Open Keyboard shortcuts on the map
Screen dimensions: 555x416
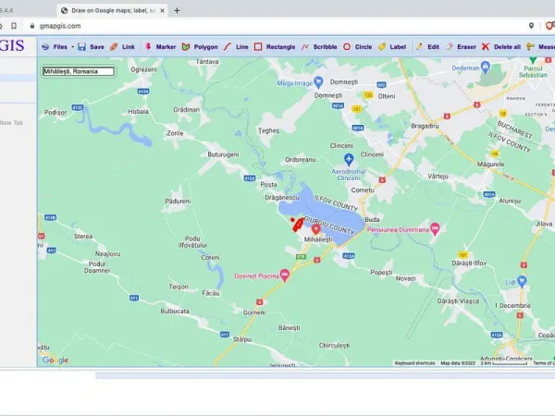tap(414, 363)
